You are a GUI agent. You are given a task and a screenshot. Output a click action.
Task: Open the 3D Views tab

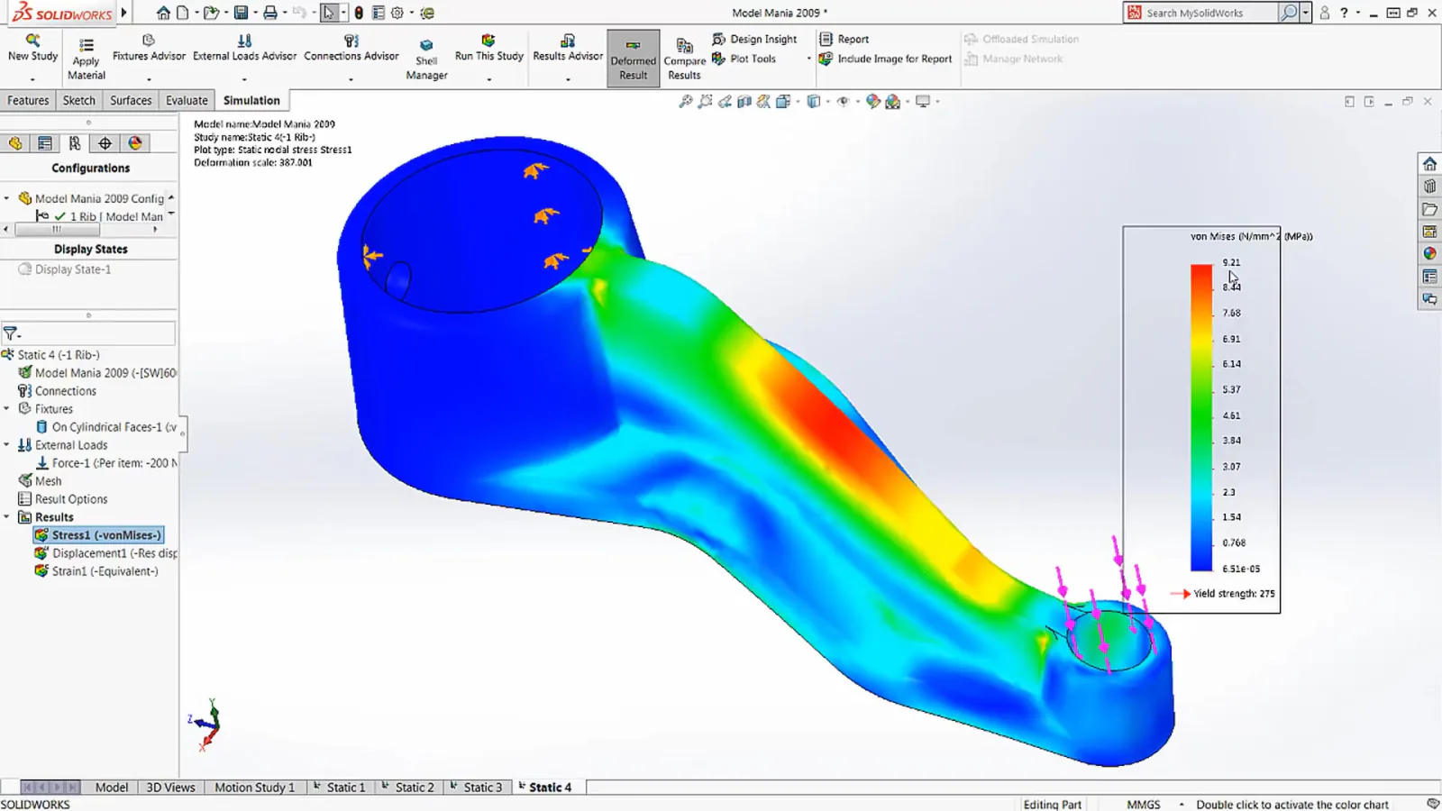pyautogui.click(x=170, y=788)
